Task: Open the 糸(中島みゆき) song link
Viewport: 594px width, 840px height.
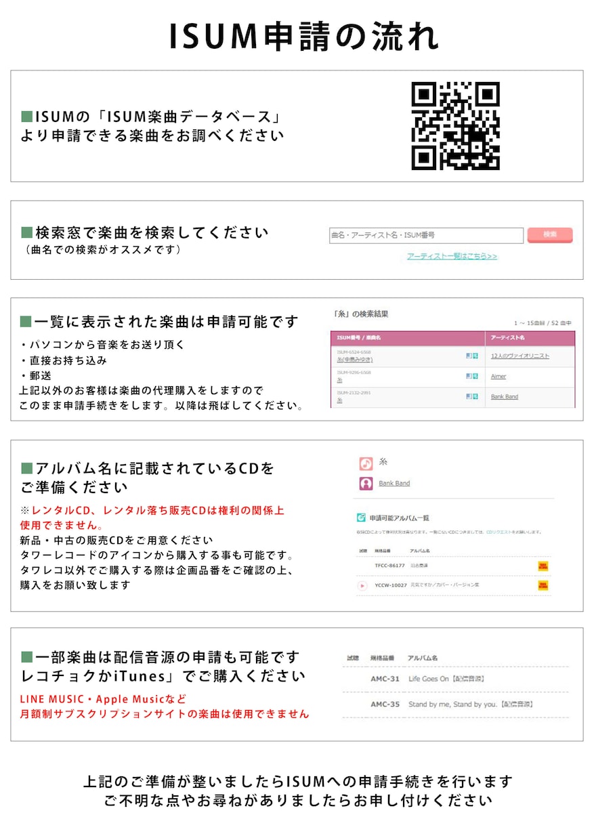Action: 355,360
